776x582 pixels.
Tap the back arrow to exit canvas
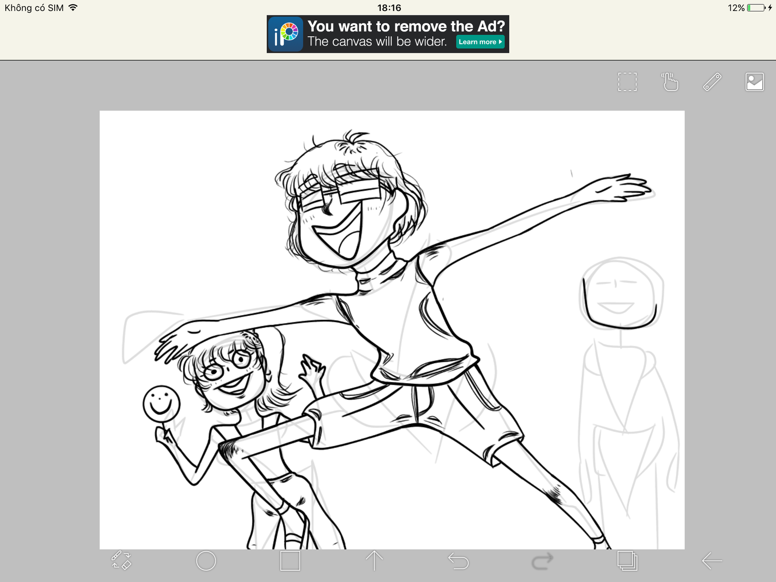pyautogui.click(x=712, y=561)
